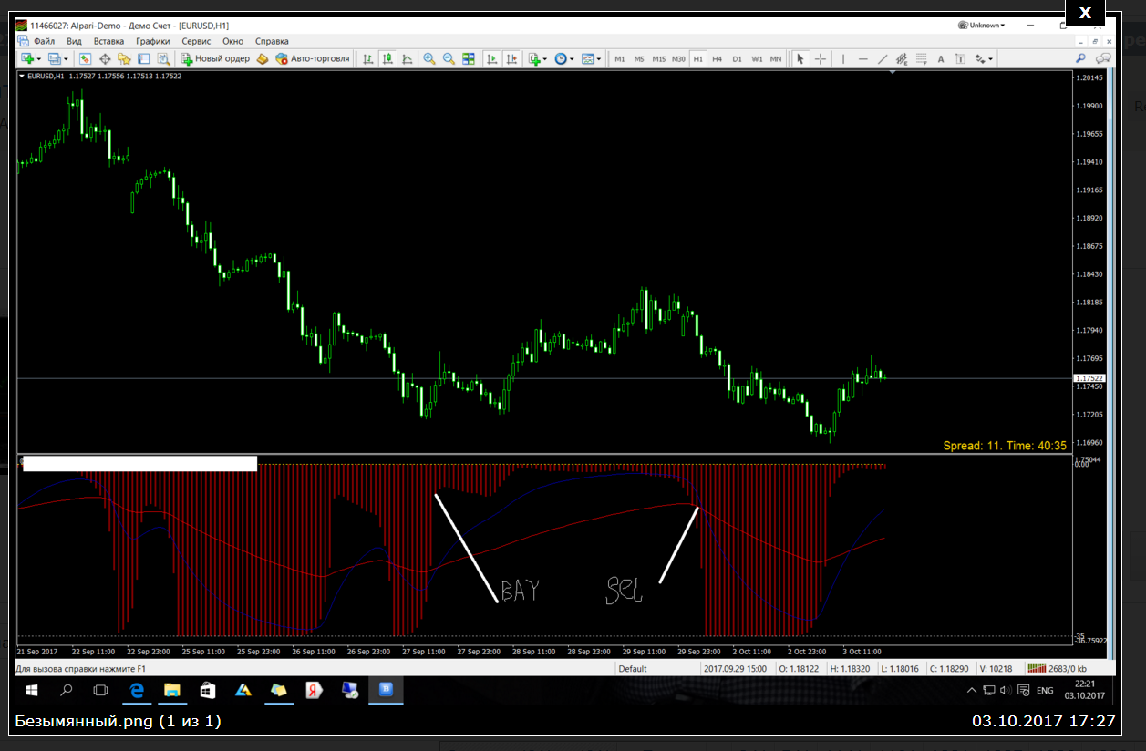The width and height of the screenshot is (1146, 751).
Task: Open the Unknown account dropdown
Action: [983, 26]
